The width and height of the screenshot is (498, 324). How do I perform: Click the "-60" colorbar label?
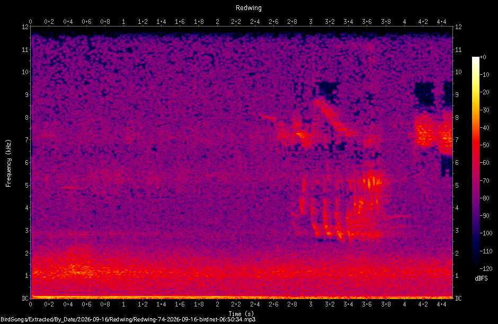point(485,163)
